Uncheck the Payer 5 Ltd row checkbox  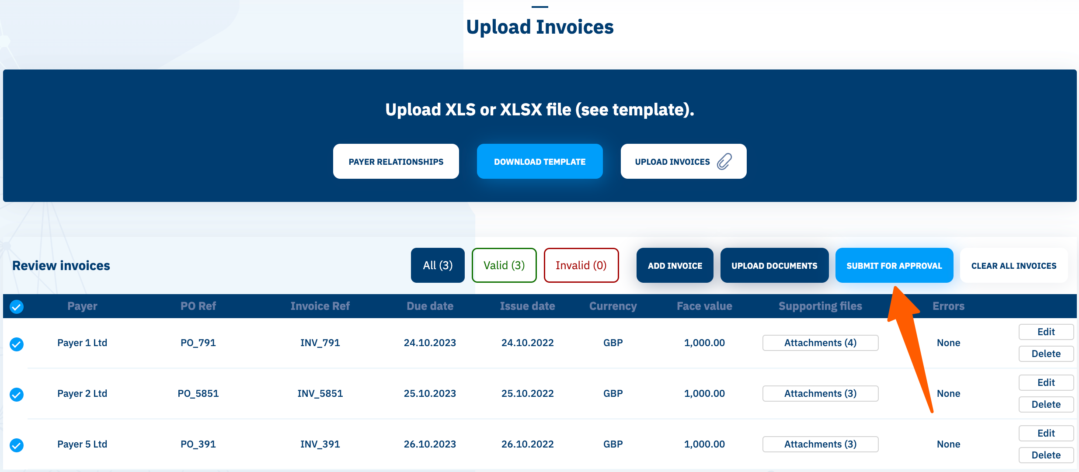[x=17, y=445]
